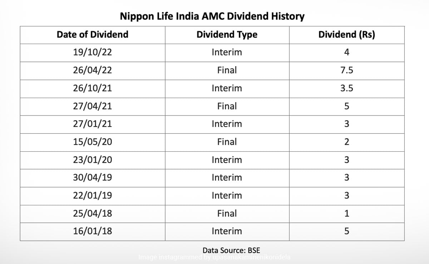Select the 'Date of Dividend' column header
429x264 pixels.
(x=92, y=35)
